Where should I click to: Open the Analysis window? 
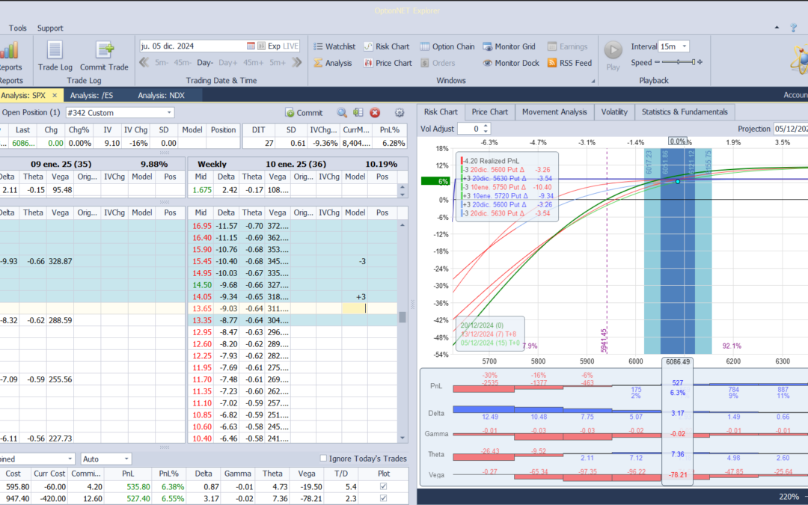click(332, 63)
